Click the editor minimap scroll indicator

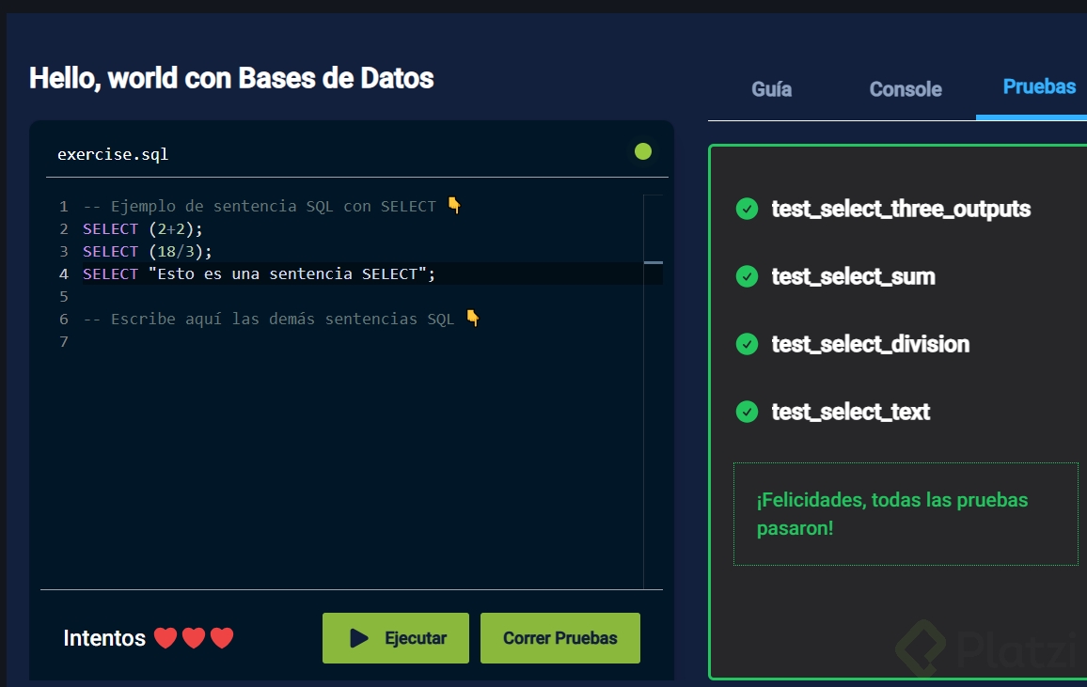pyautogui.click(x=653, y=262)
